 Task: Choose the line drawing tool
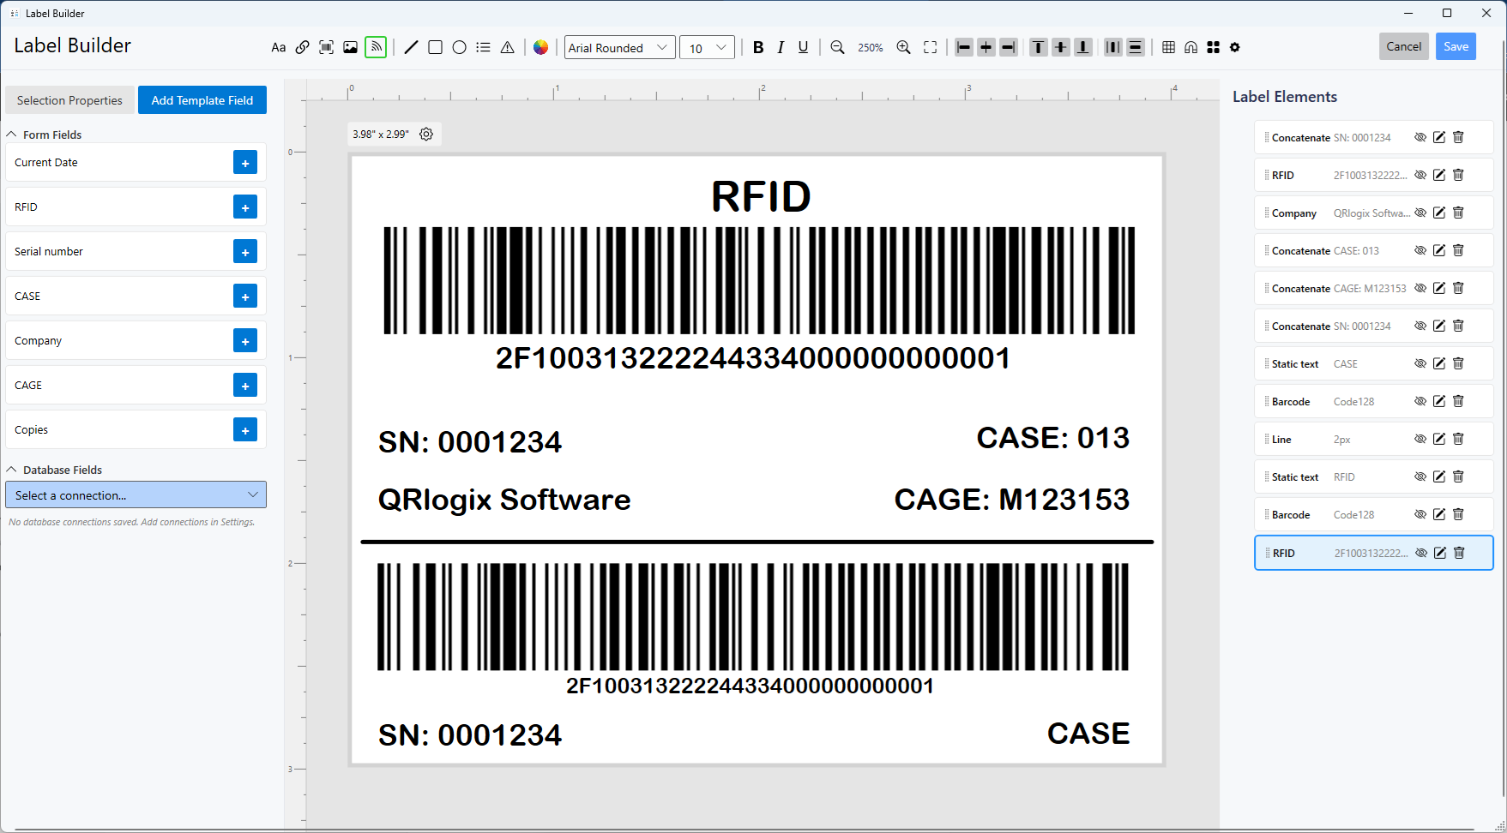pyautogui.click(x=411, y=47)
